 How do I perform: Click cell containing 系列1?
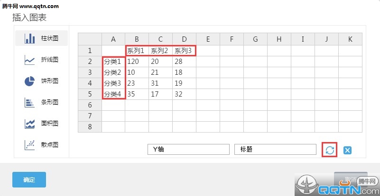coord(137,51)
